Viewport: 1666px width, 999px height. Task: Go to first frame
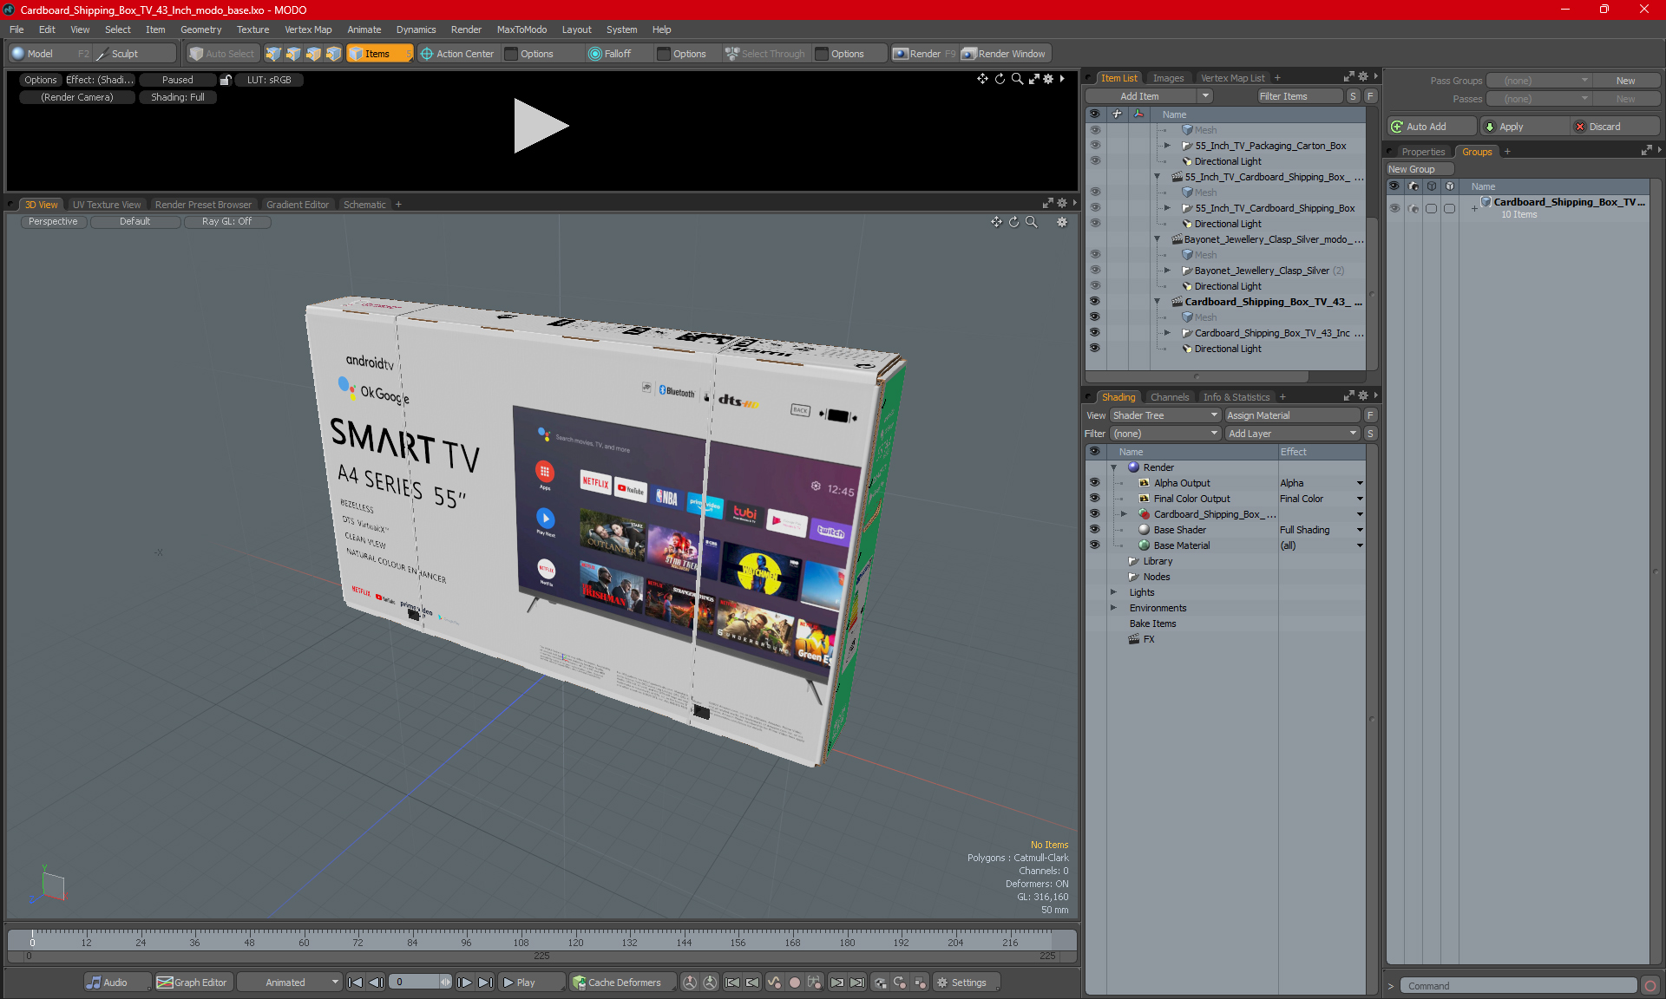(355, 983)
